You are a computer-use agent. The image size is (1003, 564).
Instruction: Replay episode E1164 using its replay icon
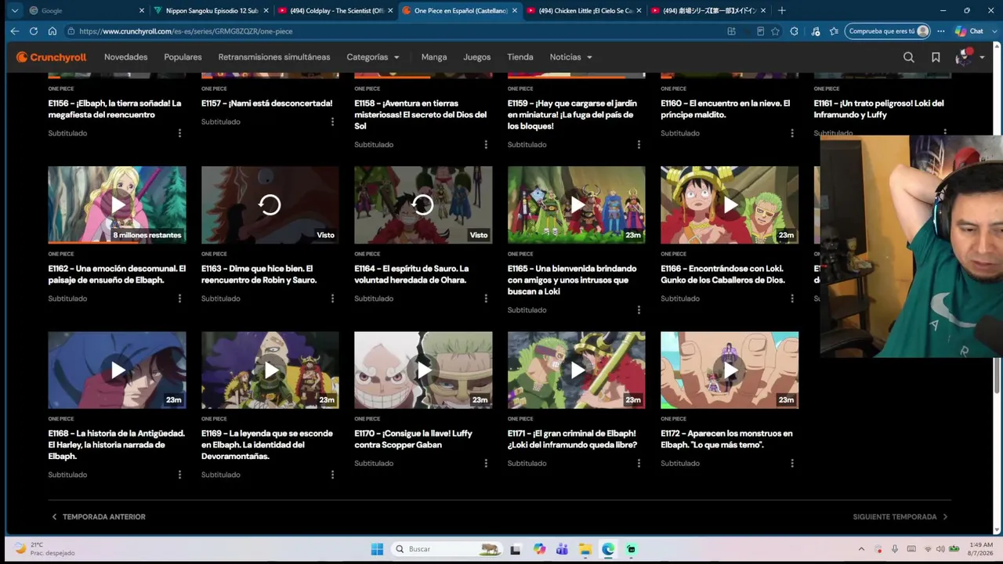(x=423, y=205)
